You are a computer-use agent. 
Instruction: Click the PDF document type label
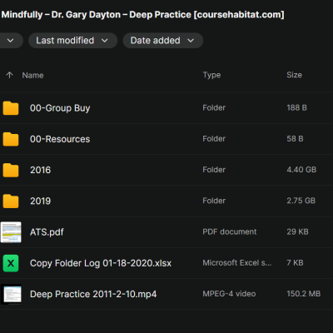[230, 231]
